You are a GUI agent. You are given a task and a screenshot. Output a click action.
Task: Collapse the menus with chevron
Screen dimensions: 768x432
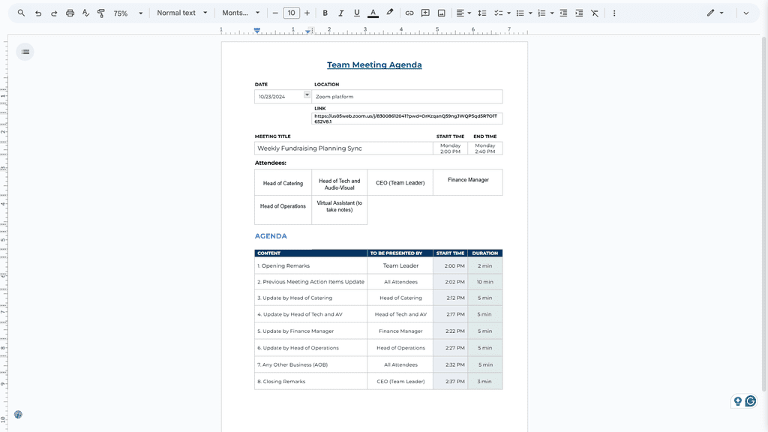[x=746, y=13]
